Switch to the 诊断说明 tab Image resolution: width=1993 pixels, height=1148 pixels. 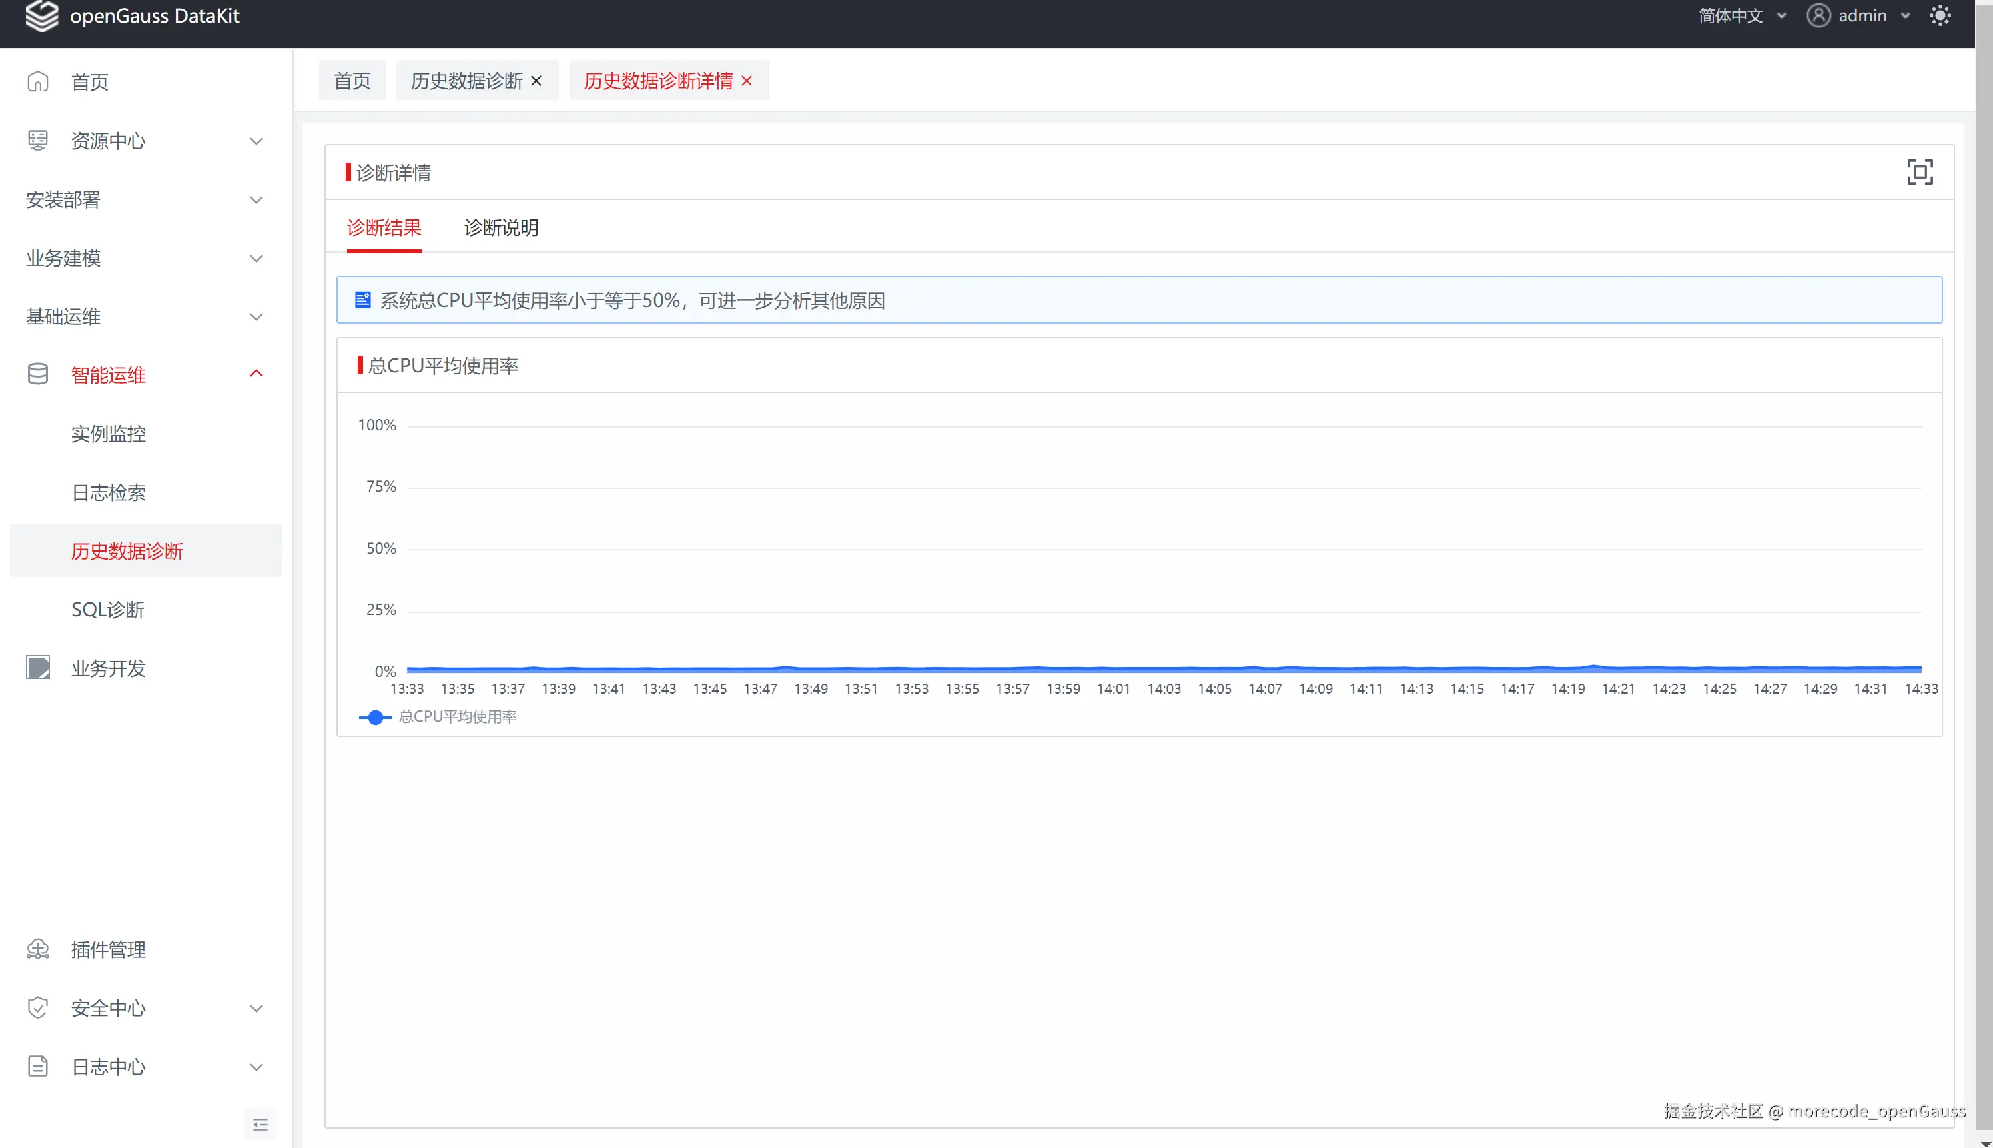pyautogui.click(x=500, y=227)
